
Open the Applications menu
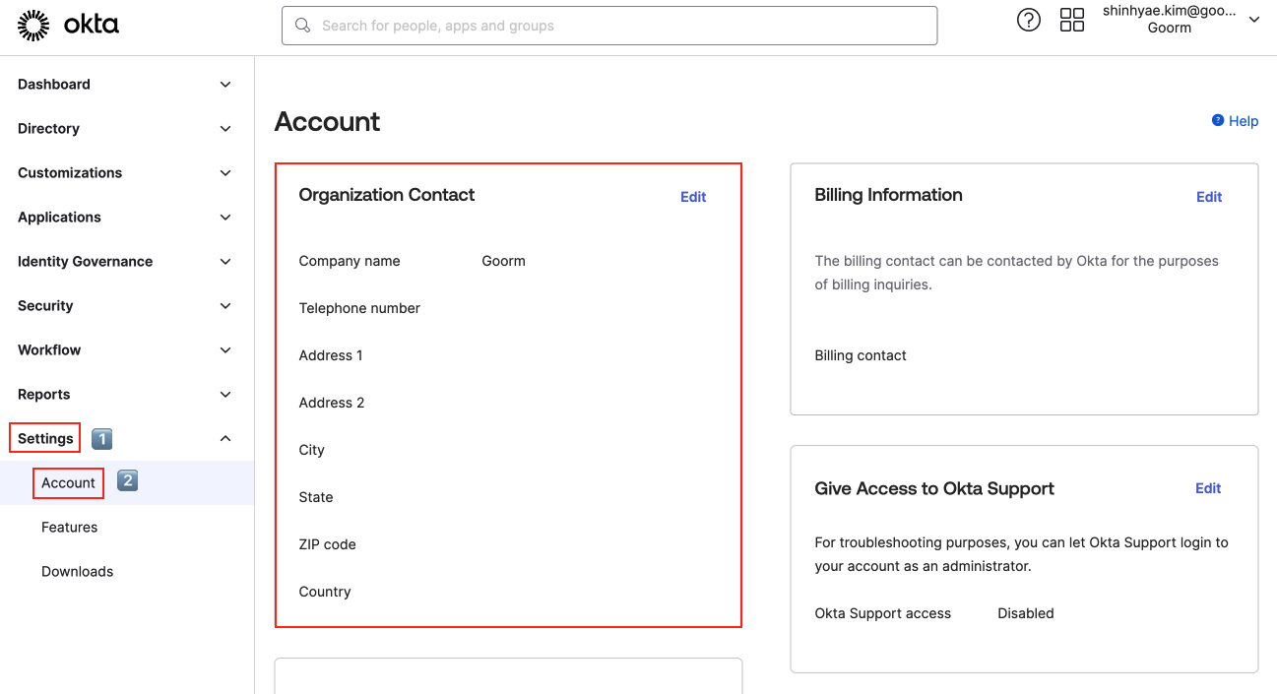[x=59, y=218]
